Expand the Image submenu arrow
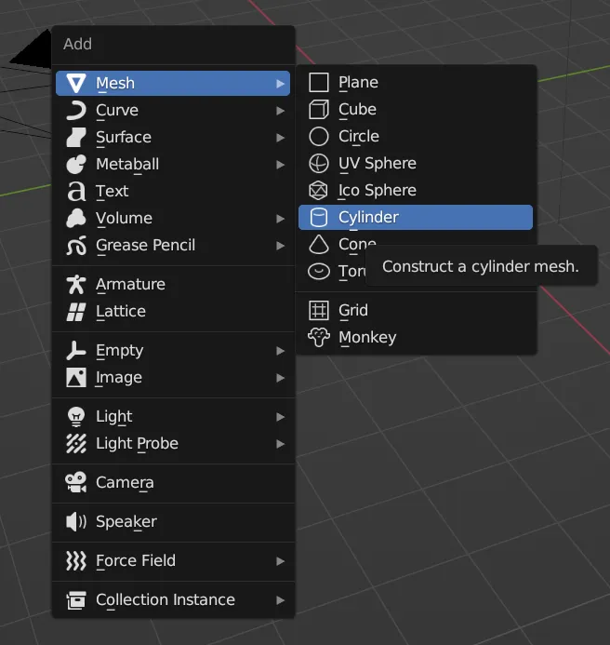 (x=280, y=378)
